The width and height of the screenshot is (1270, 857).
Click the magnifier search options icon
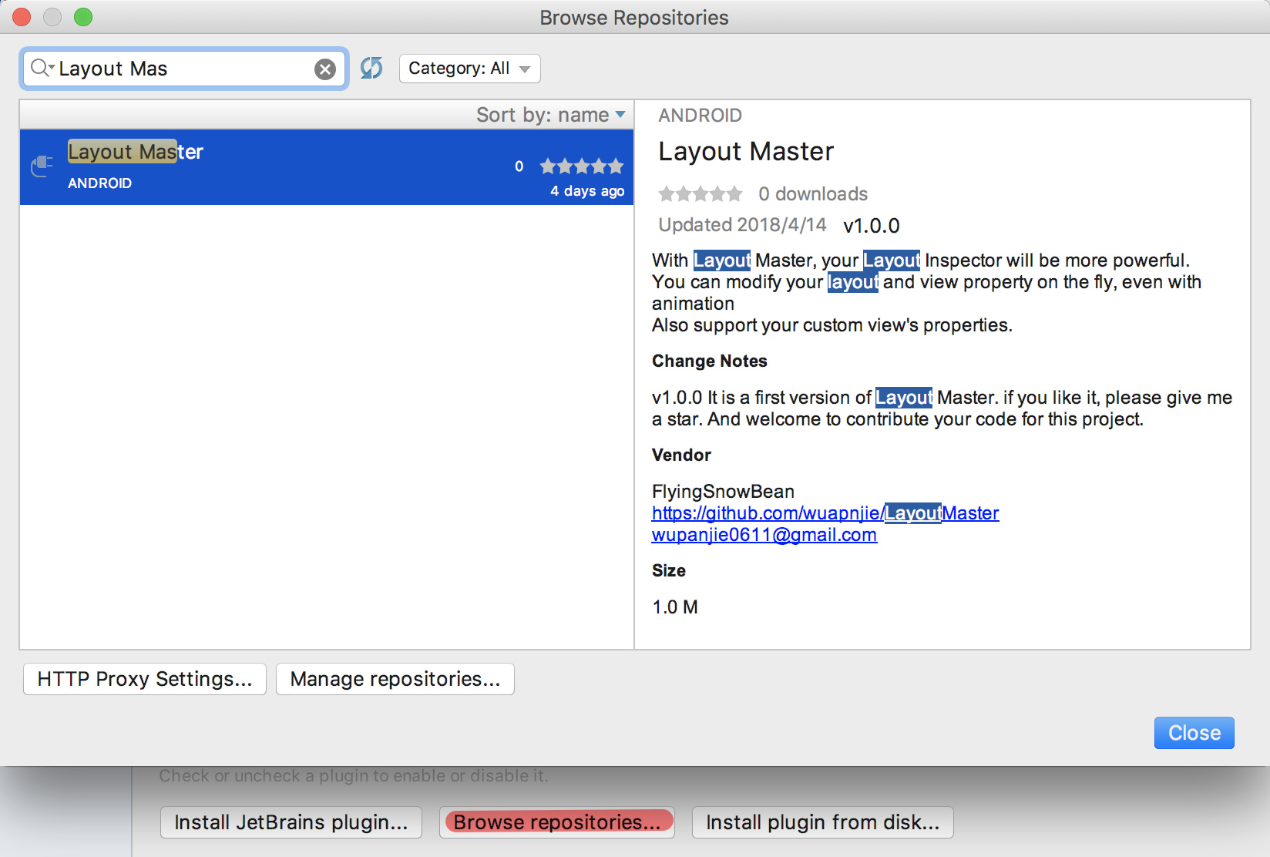click(42, 69)
